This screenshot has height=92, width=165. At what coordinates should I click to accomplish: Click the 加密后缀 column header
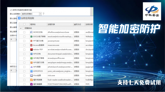pos(89,24)
